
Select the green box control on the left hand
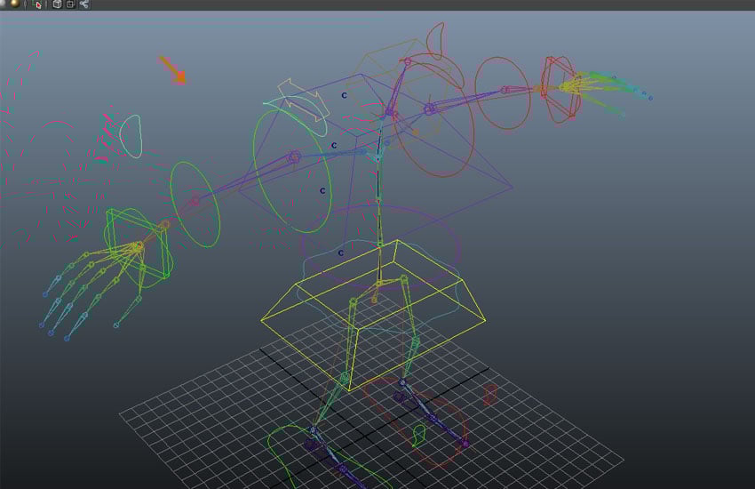pos(139,246)
